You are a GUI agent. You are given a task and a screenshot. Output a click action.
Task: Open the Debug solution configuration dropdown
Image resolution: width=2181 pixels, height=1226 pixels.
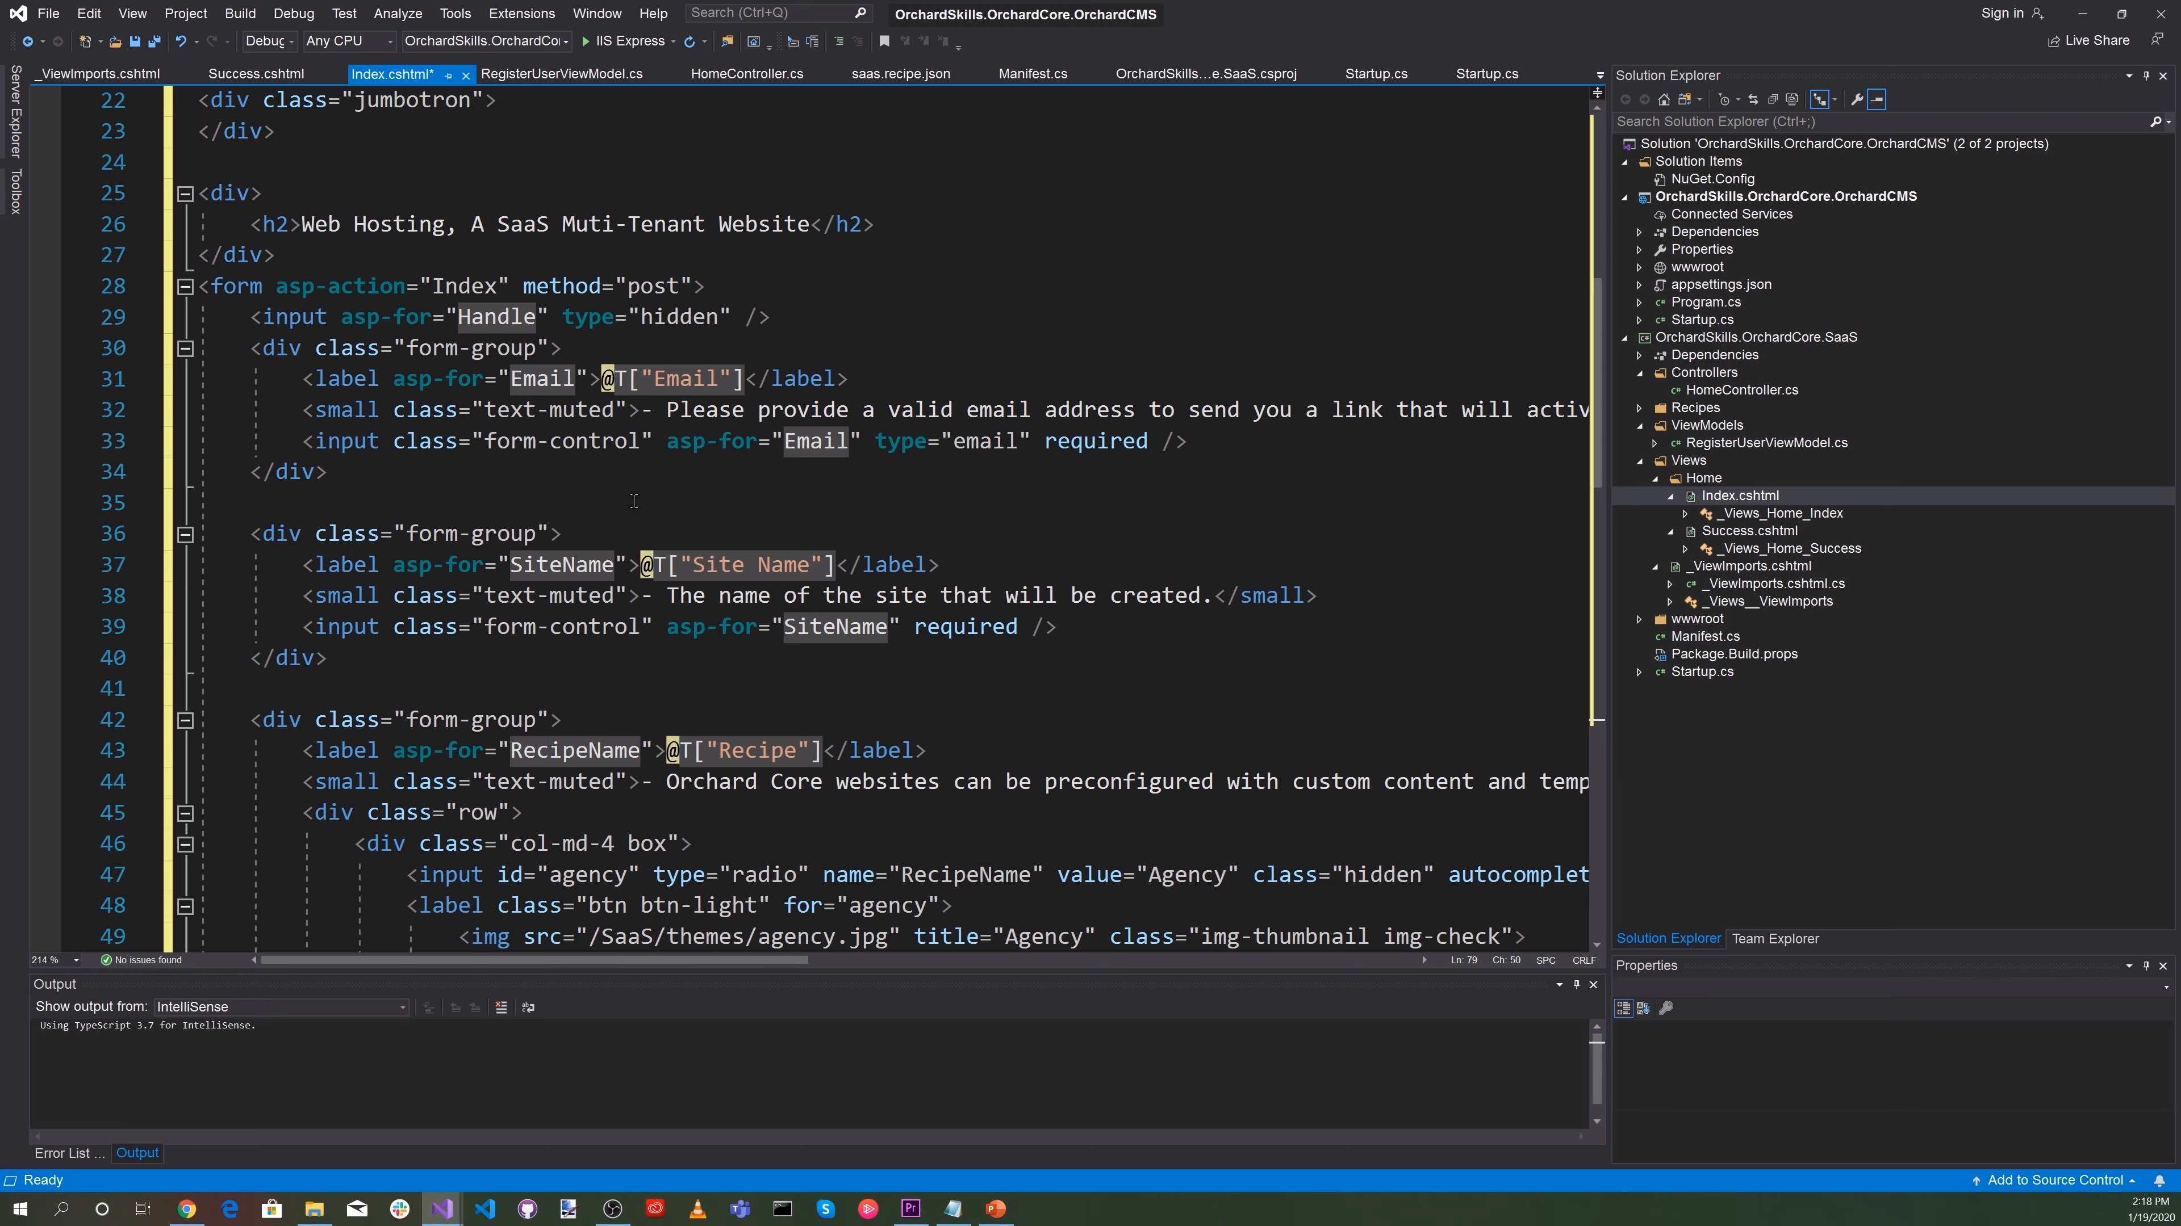[269, 41]
